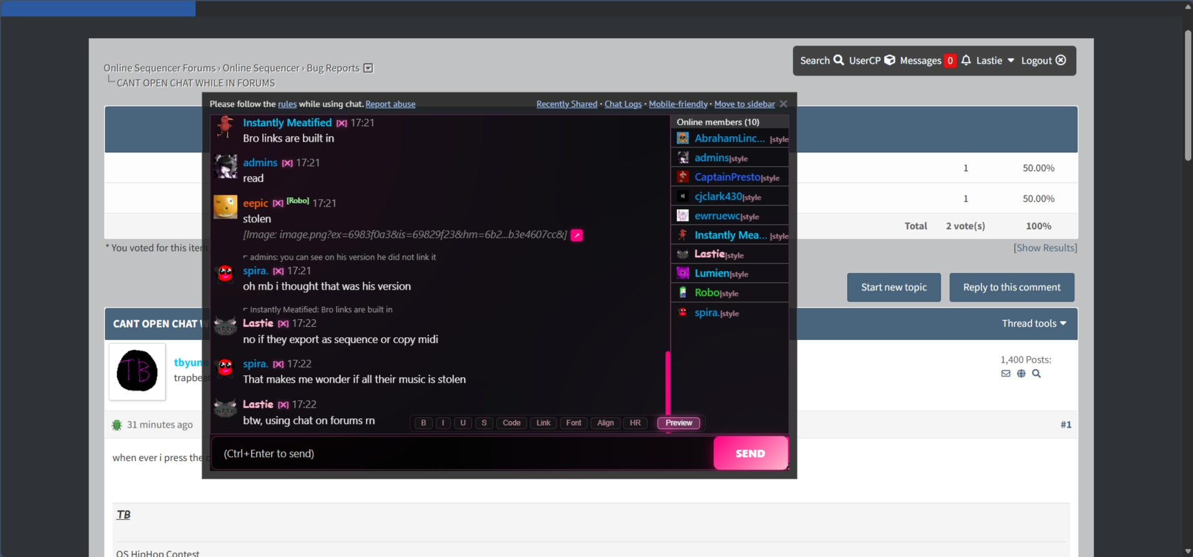Insert a horizontal rule with the HR button
The height and width of the screenshot is (557, 1193).
(636, 423)
